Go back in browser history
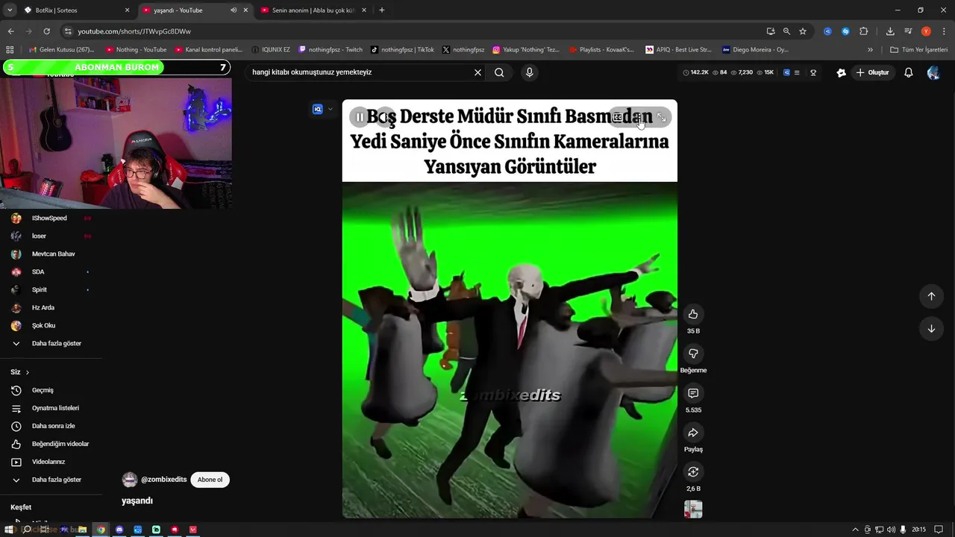 pyautogui.click(x=10, y=31)
